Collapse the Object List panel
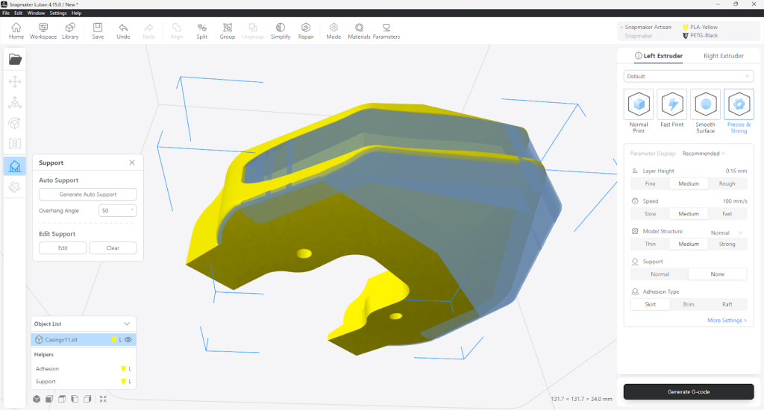The height and width of the screenshot is (410, 764). [x=127, y=324]
